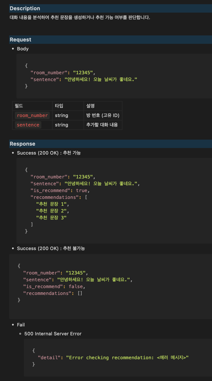The height and width of the screenshot is (381, 212).
Task: Click the room_number cell in the field table
Action: (x=32, y=115)
